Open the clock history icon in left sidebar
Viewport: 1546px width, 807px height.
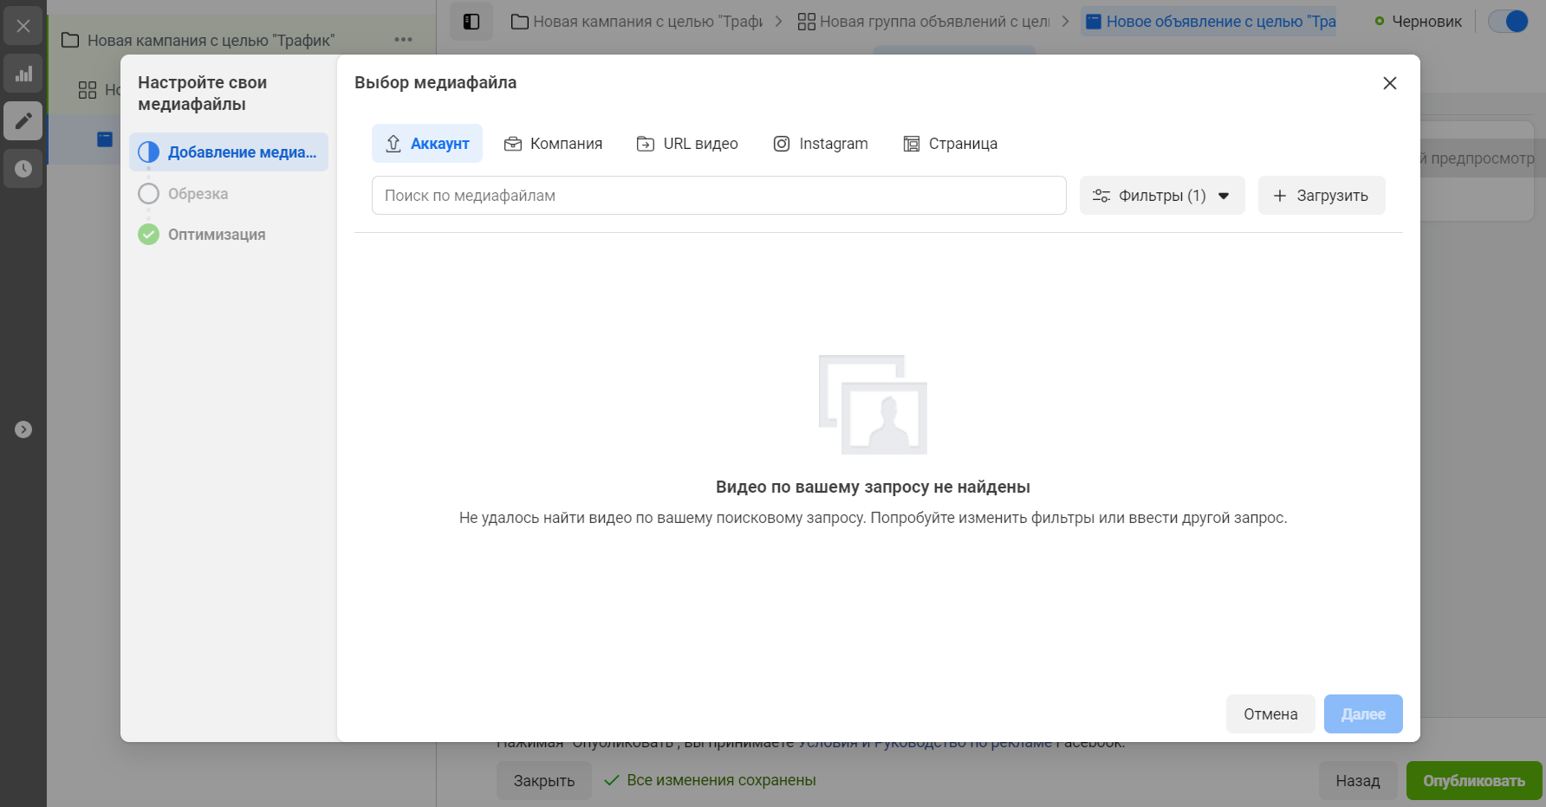[x=23, y=169]
